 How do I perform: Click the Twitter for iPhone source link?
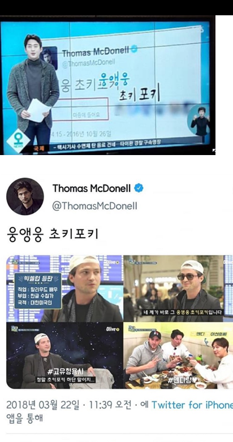(x=192, y=405)
